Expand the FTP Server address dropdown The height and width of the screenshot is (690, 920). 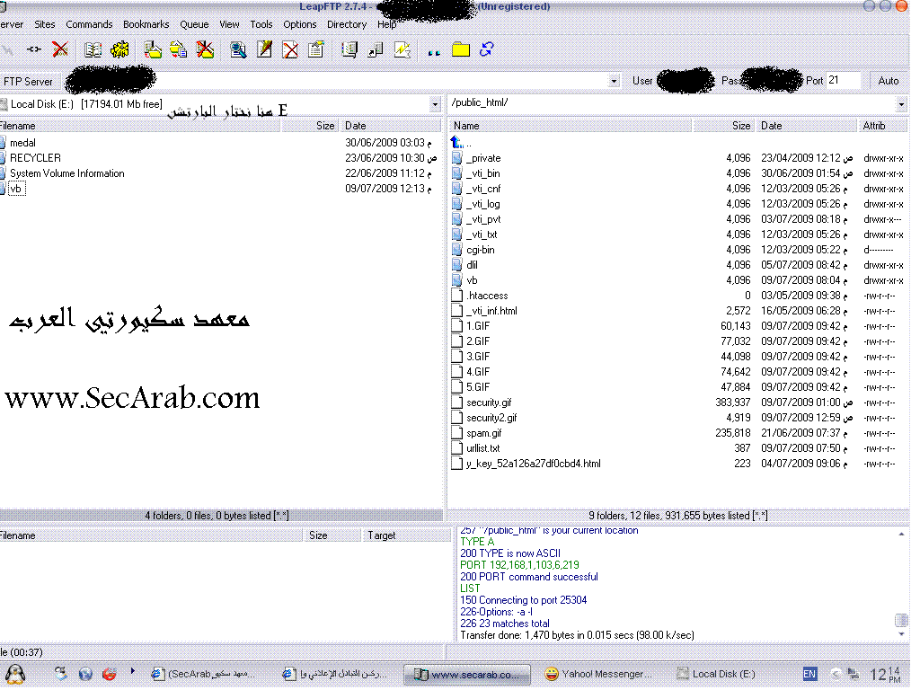click(614, 81)
